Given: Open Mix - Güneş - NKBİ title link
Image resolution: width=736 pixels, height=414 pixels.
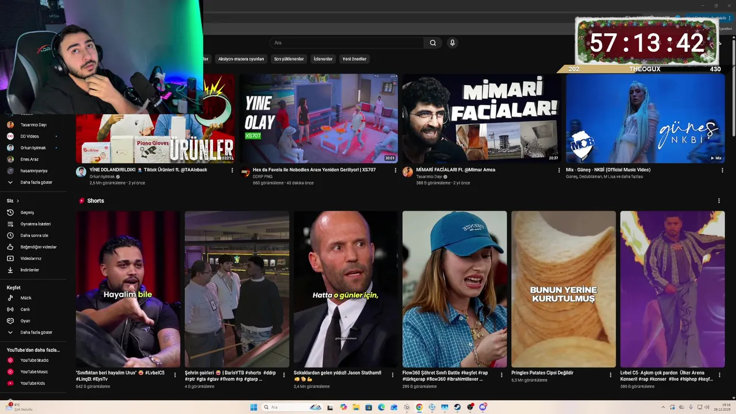Looking at the screenshot, I should pos(608,170).
